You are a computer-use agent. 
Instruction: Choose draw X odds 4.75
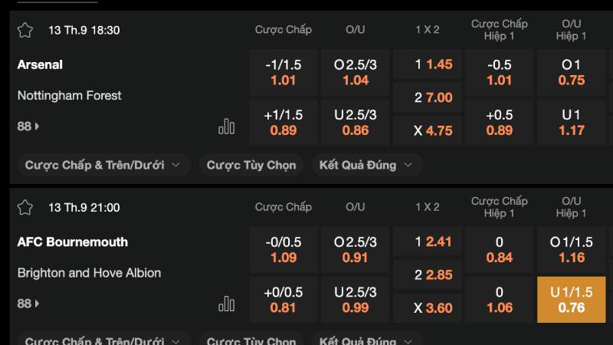(x=428, y=130)
